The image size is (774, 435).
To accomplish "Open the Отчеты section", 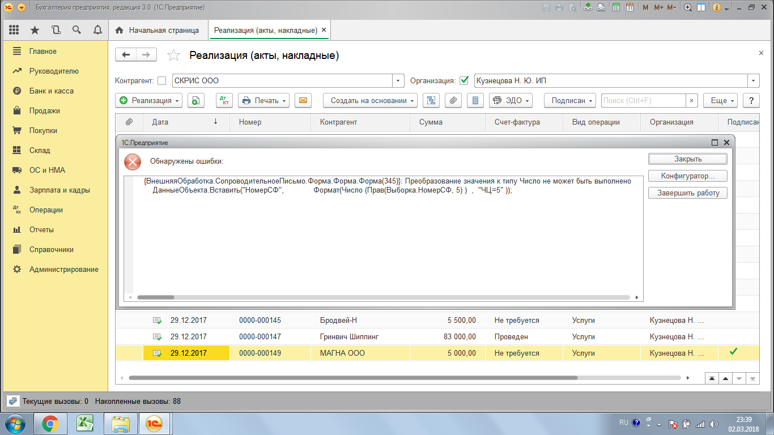I will [x=41, y=229].
